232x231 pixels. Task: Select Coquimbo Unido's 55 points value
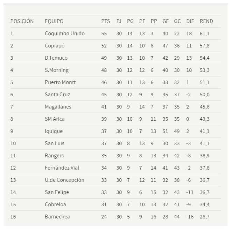[x=104, y=33]
